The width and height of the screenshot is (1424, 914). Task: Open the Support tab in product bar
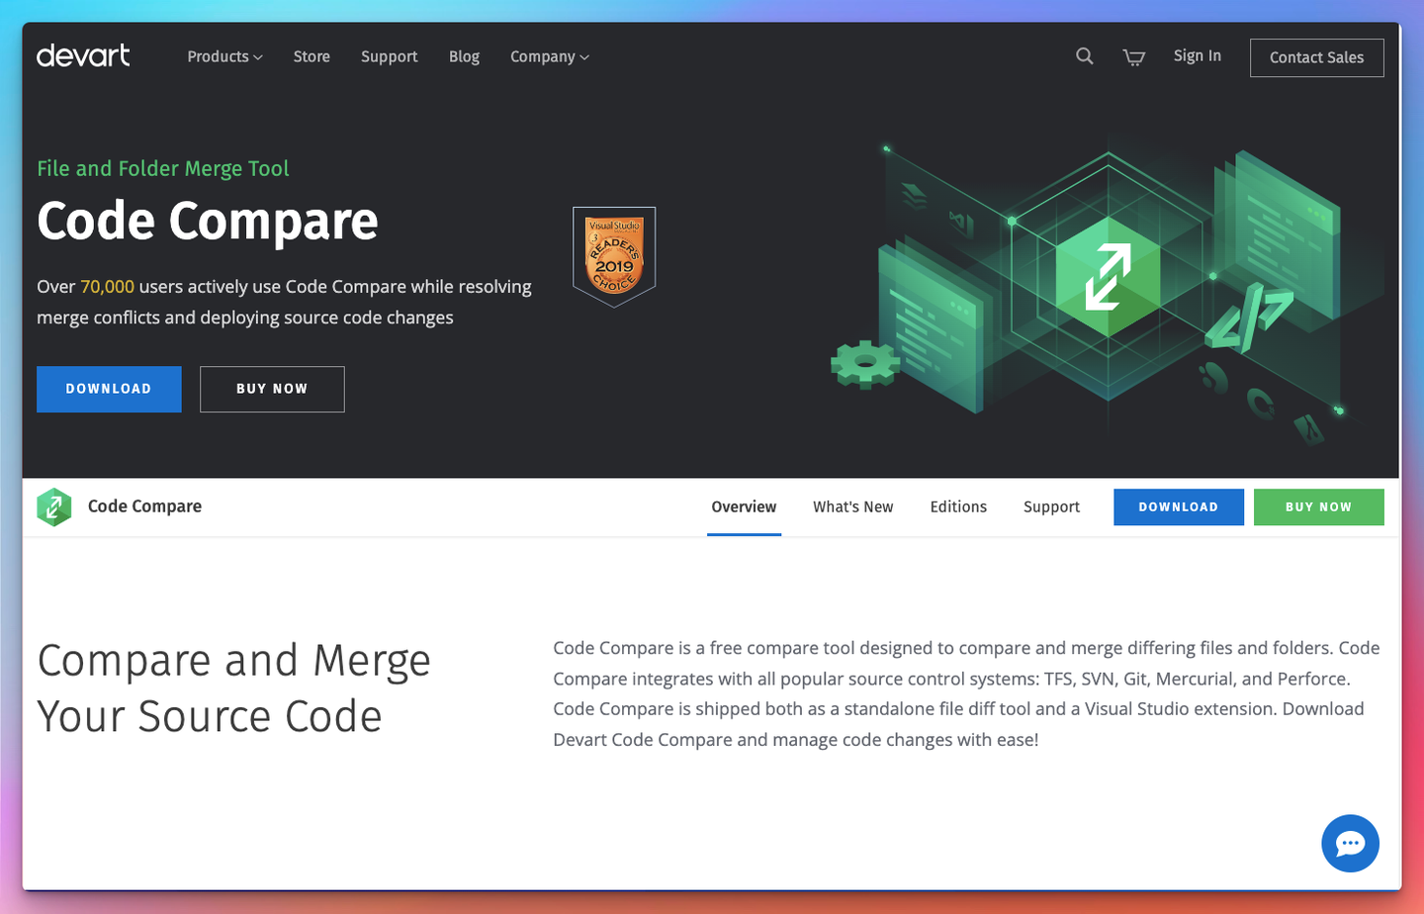click(x=1051, y=506)
